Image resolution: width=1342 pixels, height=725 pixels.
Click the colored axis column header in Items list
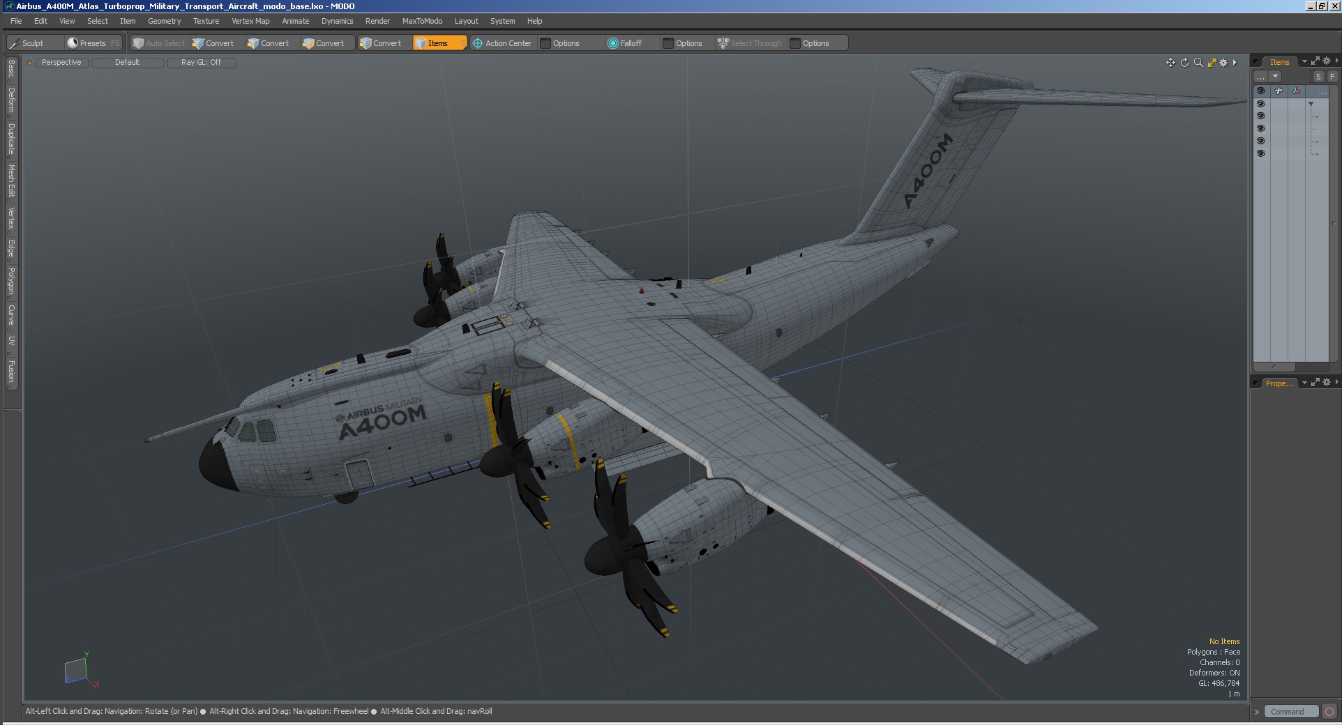click(x=1297, y=91)
